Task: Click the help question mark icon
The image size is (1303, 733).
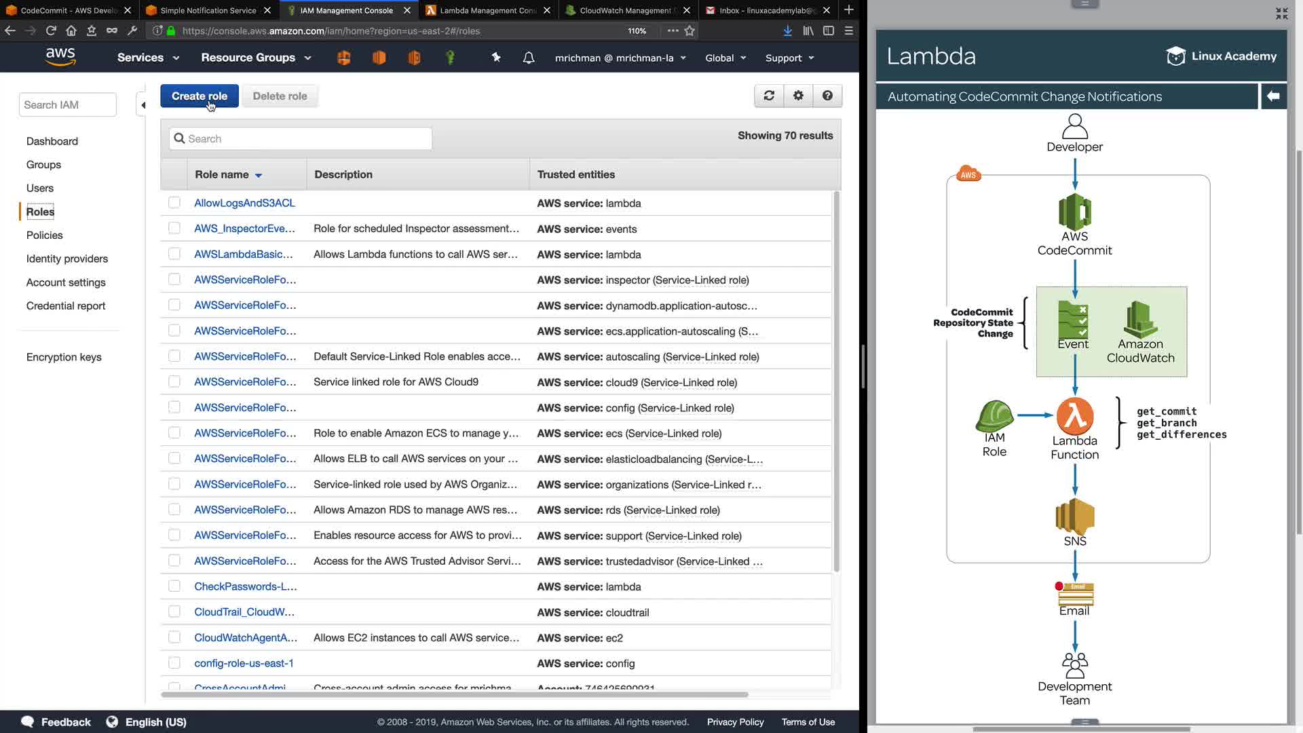Action: click(827, 96)
